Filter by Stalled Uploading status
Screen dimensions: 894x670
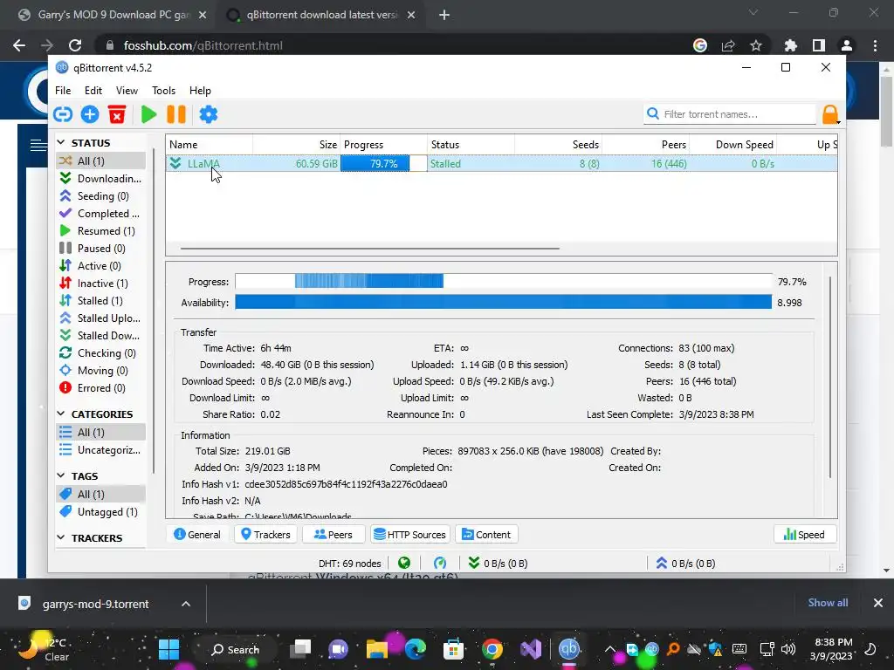tap(101, 318)
